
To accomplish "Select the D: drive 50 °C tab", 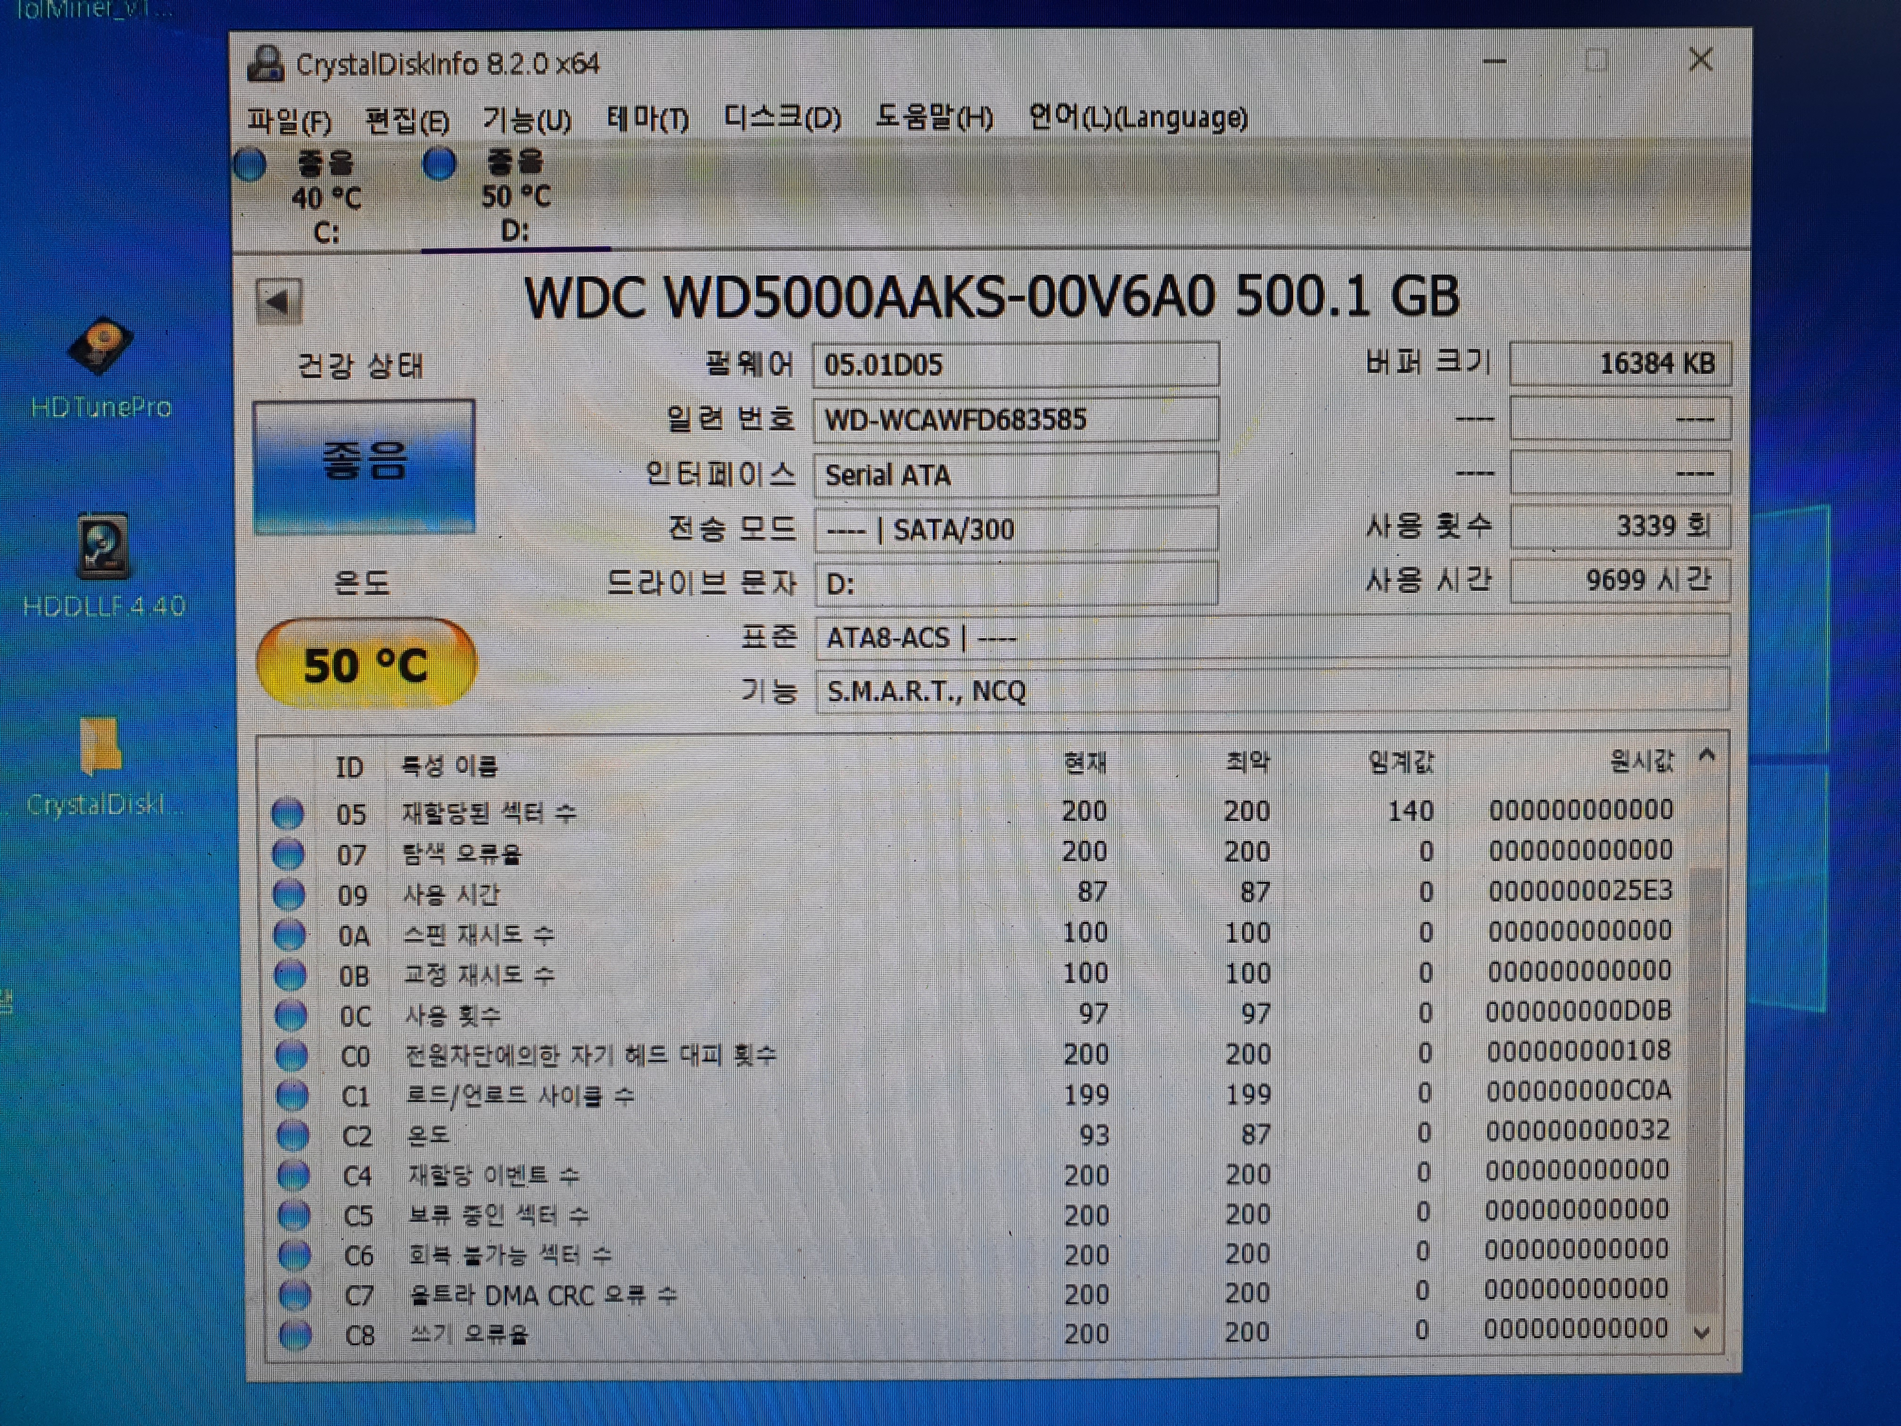I will tap(515, 197).
